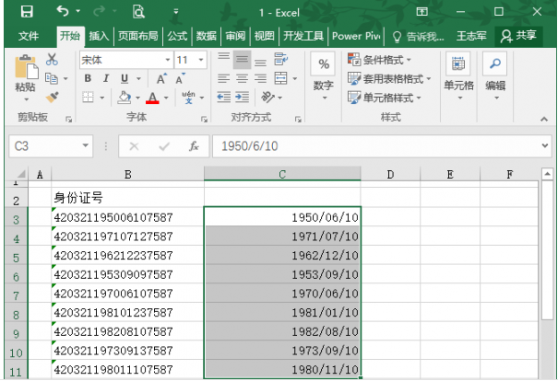Click the Merge and Center icon

tap(280, 78)
